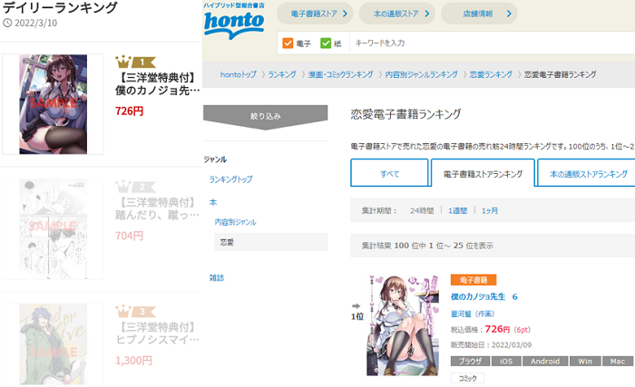The width and height of the screenshot is (635, 387).
Task: Click the コミック tag badge
Action: click(x=467, y=378)
